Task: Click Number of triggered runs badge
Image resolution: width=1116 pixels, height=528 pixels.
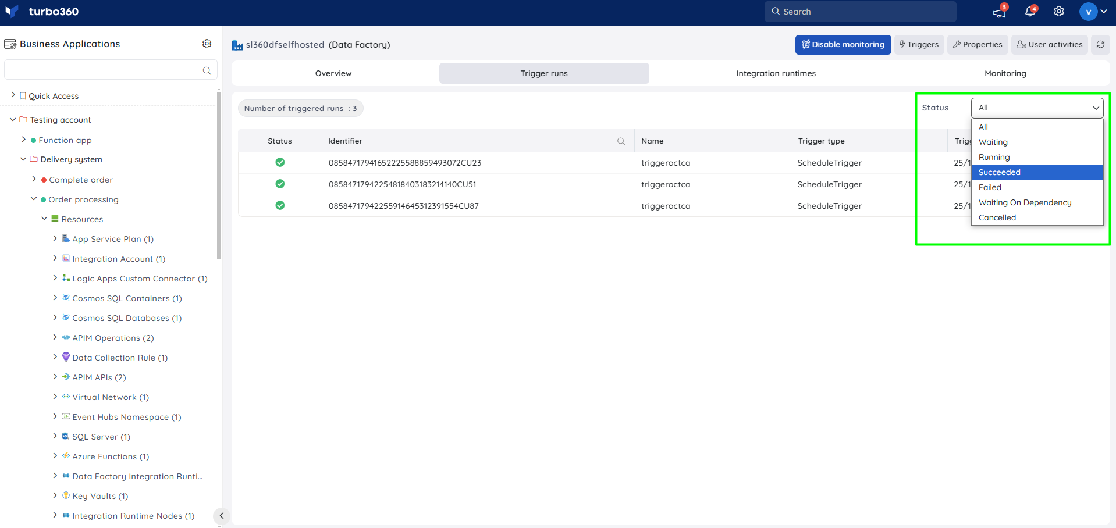Action: click(300, 108)
